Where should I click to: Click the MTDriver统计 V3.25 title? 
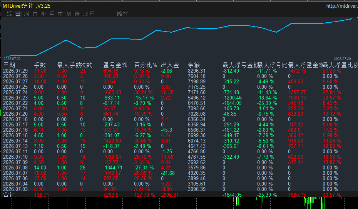pyautogui.click(x=27, y=6)
